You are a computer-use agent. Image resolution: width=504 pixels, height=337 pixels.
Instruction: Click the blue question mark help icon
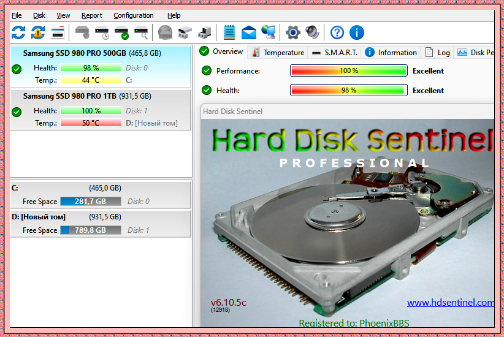[x=337, y=32]
